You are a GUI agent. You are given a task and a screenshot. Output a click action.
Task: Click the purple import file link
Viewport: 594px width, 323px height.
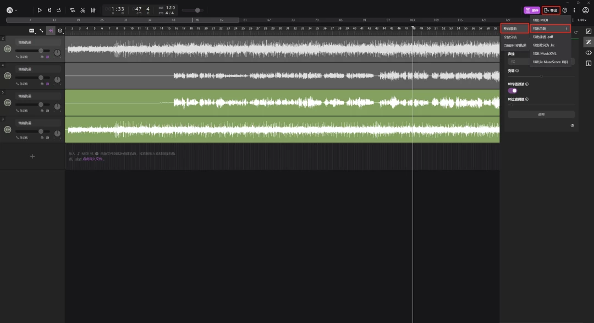click(x=92, y=159)
